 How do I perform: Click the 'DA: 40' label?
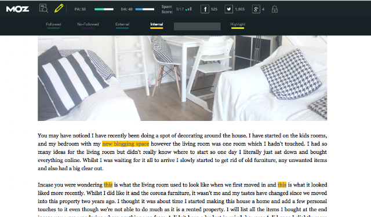[x=126, y=9]
